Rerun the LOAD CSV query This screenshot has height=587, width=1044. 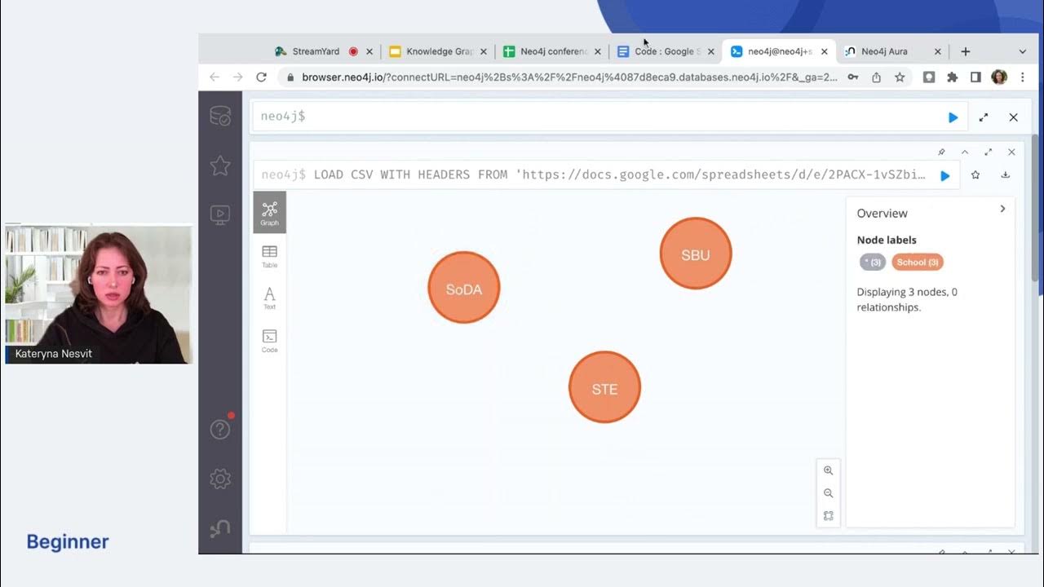click(945, 175)
